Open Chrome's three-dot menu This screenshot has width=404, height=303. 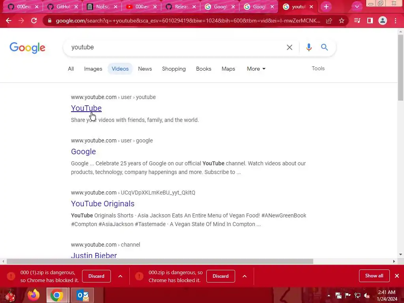[x=395, y=21]
